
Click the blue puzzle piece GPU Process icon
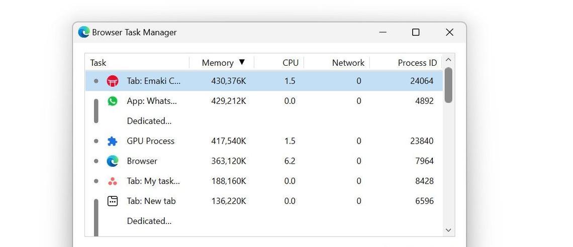pyautogui.click(x=113, y=141)
